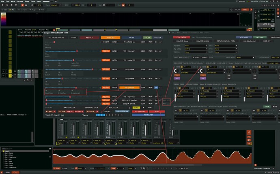Open T1 drum track dropdown under F1
The height and width of the screenshot is (174, 280).
[x=186, y=91]
